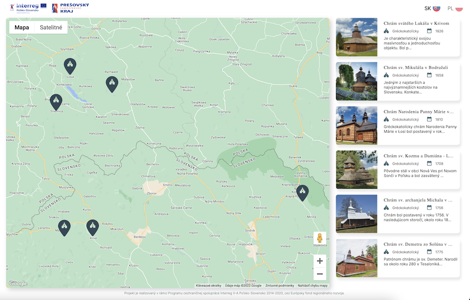The image size is (470, 300).
Task: Click the Google logo on the map
Action: point(18,284)
